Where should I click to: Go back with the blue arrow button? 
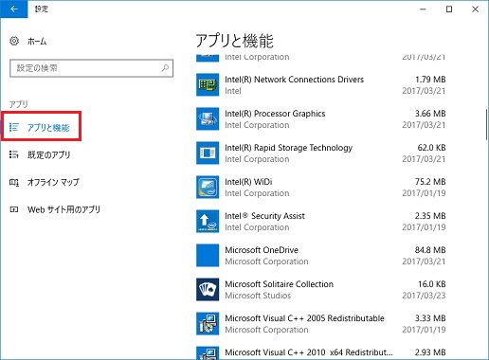[14, 9]
